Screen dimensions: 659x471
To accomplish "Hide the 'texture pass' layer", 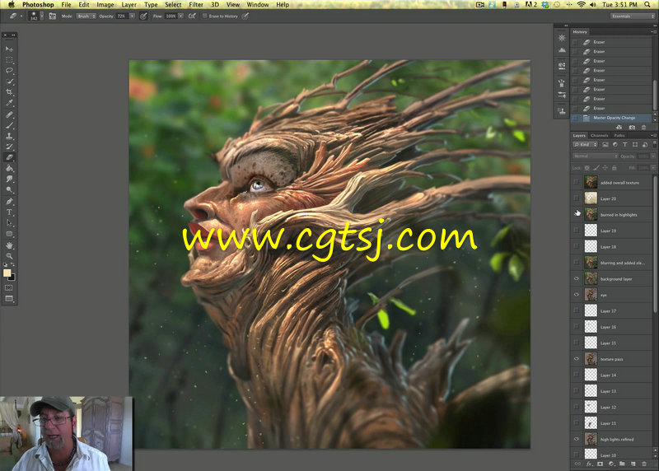I will (577, 359).
